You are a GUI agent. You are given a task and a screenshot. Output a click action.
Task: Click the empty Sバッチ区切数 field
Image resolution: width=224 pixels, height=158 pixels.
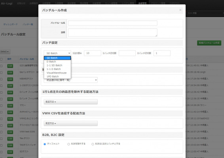[127, 53]
